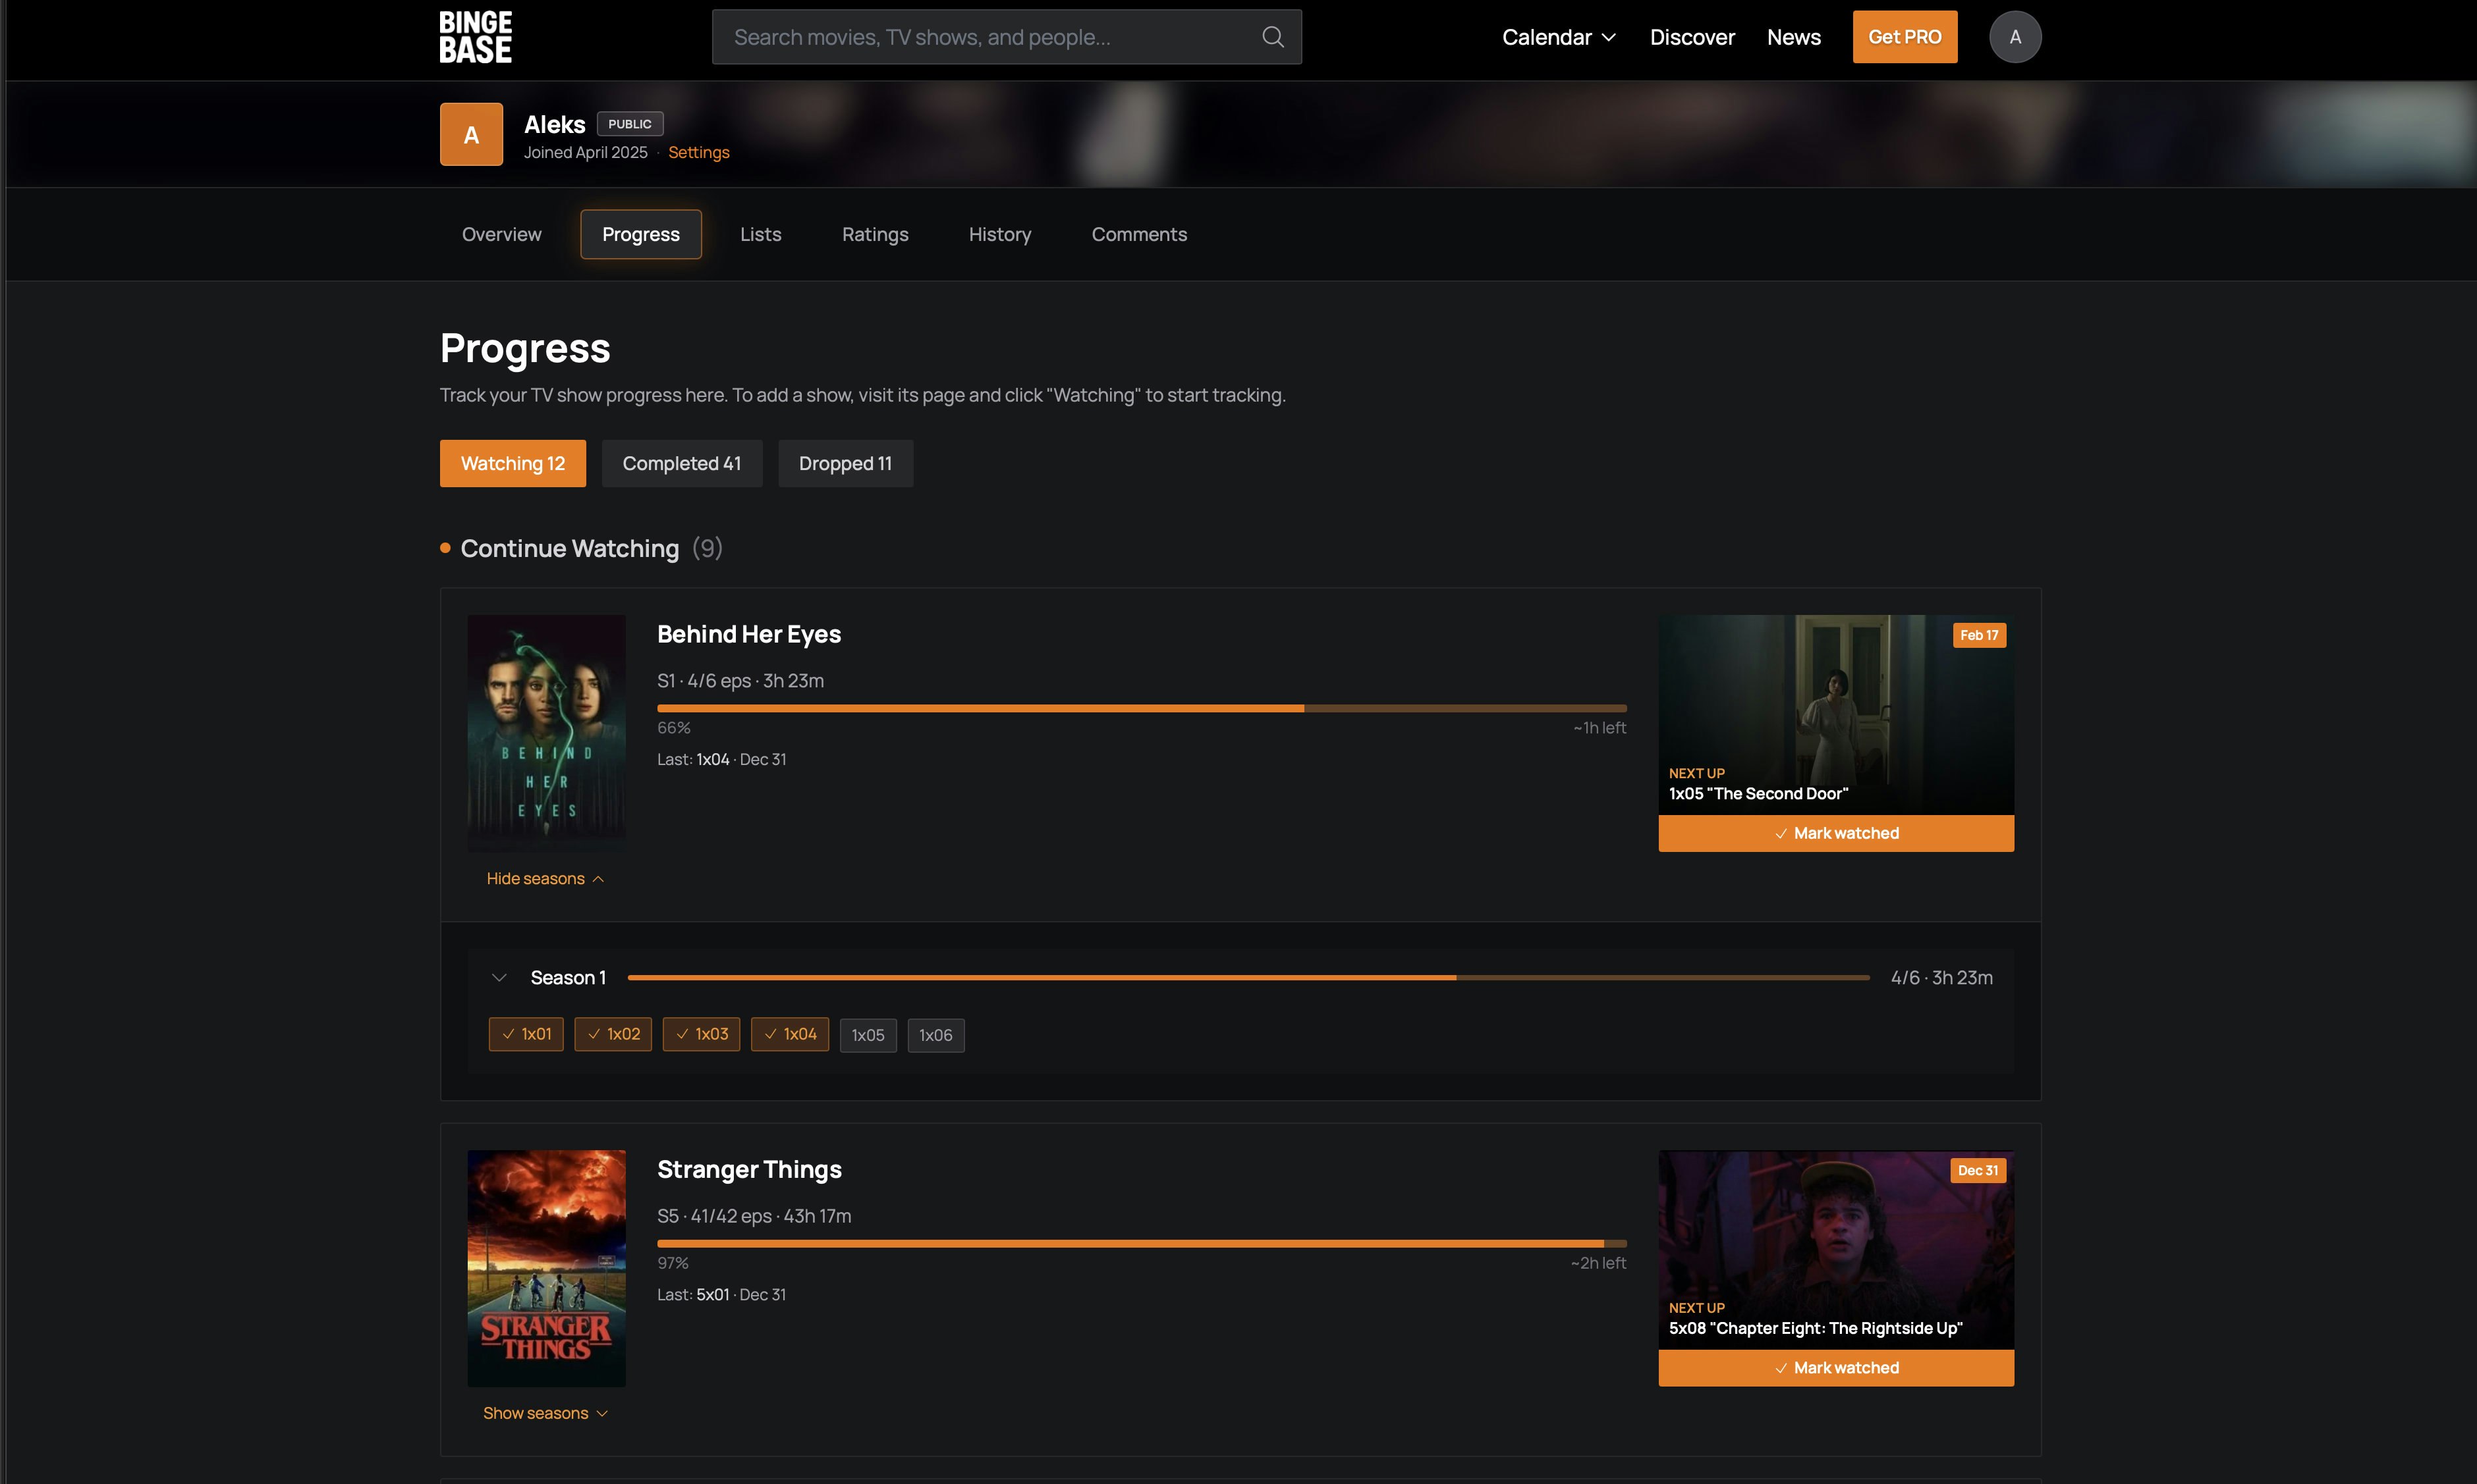
Task: Go to the Discover page
Action: [1692, 36]
